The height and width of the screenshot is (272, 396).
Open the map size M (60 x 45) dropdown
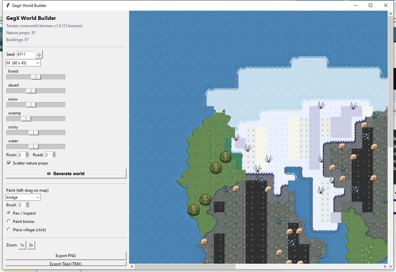23,63
